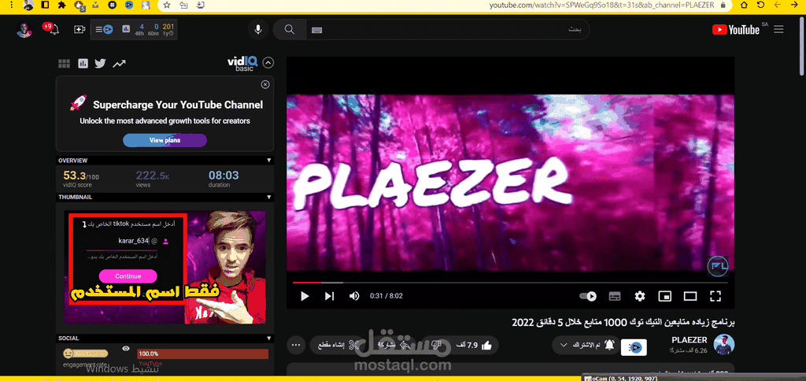Click the 201 1y subscriber stat
This screenshot has height=381, width=806.
[x=168, y=29]
